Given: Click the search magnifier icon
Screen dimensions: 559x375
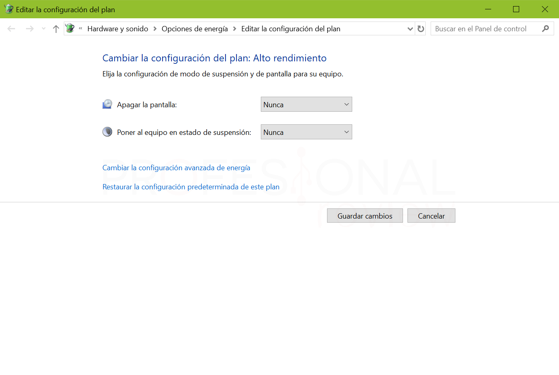Looking at the screenshot, I should point(545,28).
